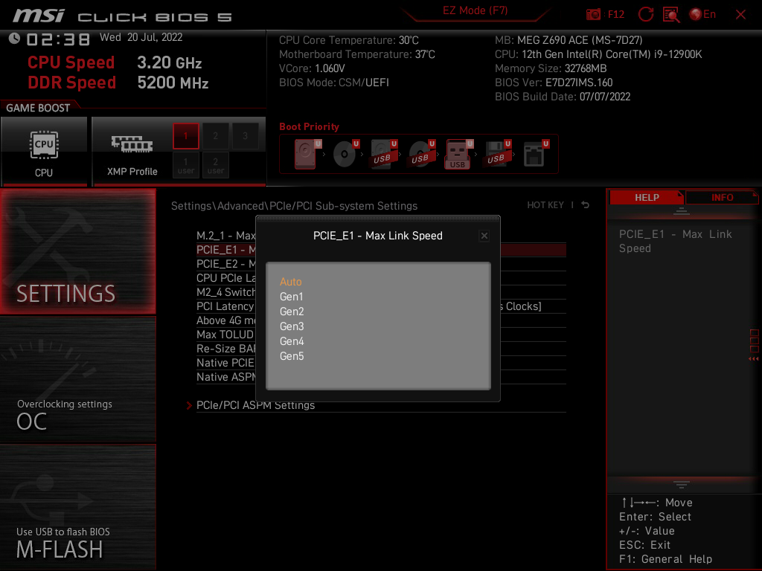This screenshot has width=762, height=571.
Task: Go back using the return arrow icon
Action: click(x=585, y=205)
